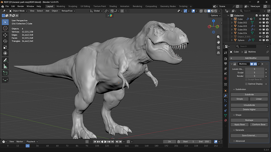Viewport: 271px width, 152px height.
Task: Toggle the Collection exclude checkbox
Action: (x=256, y=16)
